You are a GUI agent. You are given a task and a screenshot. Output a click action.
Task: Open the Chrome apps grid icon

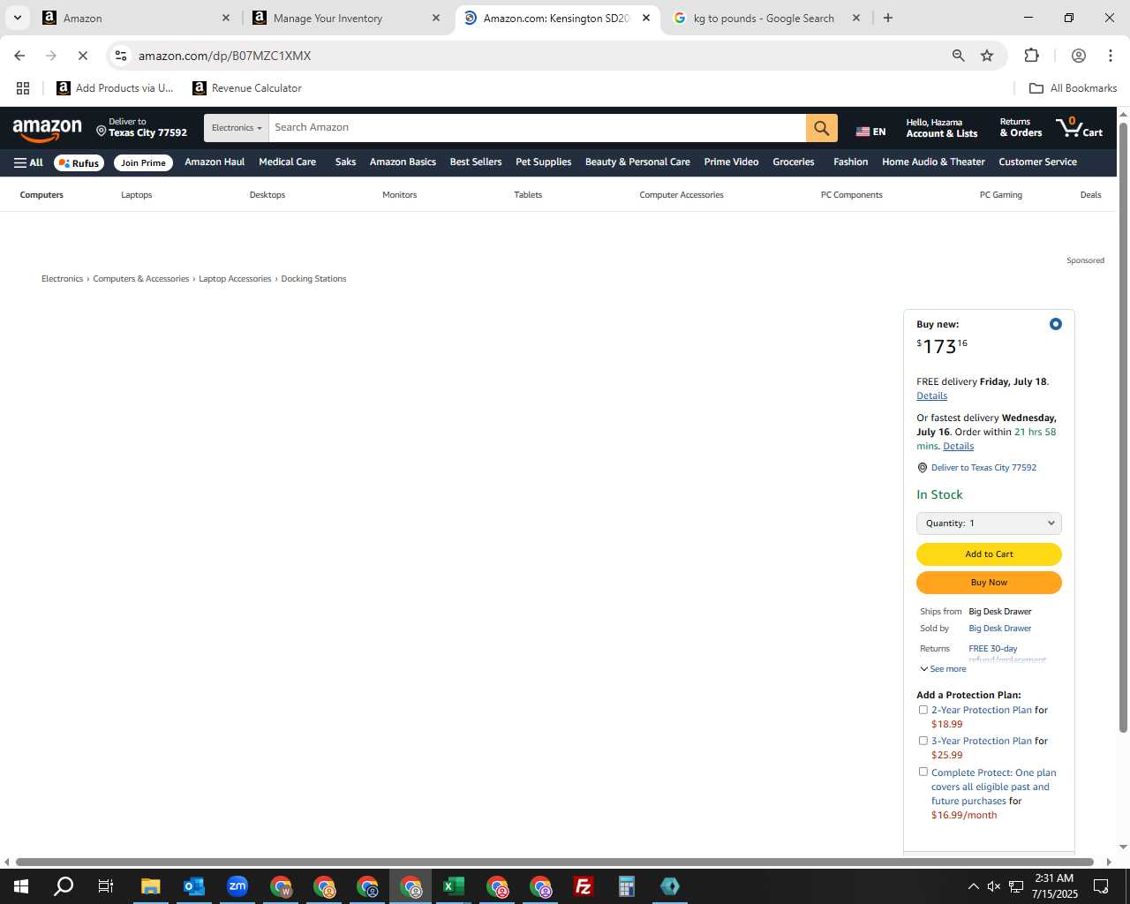(x=23, y=88)
